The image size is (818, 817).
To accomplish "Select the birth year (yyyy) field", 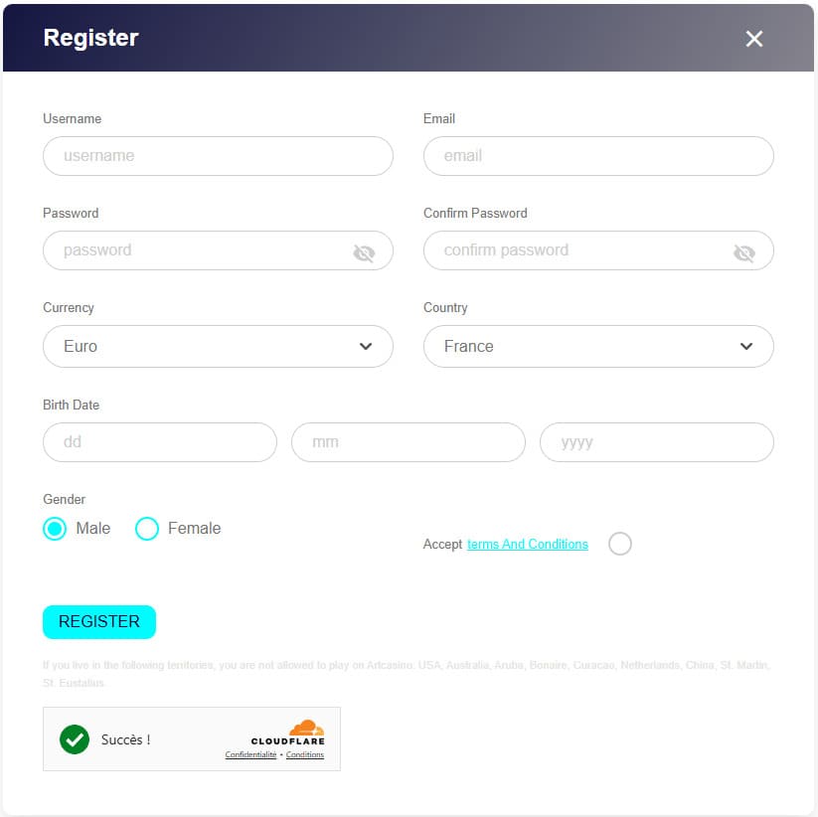I will point(656,442).
